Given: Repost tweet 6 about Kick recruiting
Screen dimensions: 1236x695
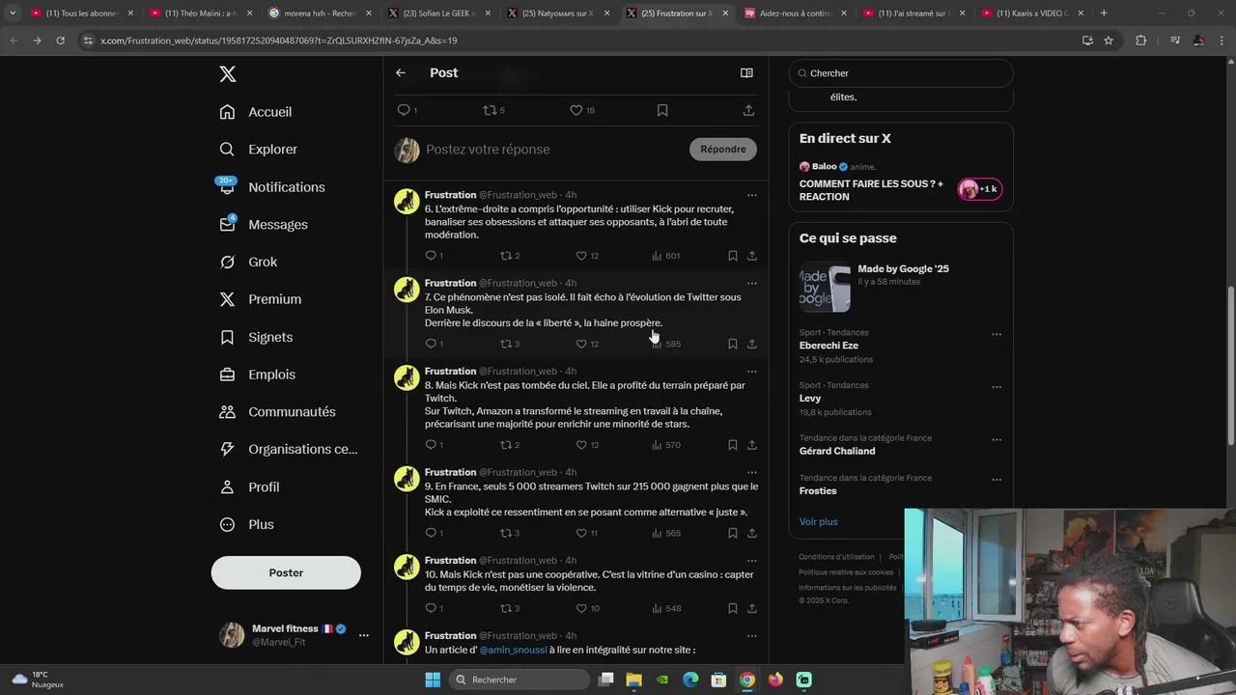Looking at the screenshot, I should coord(505,256).
